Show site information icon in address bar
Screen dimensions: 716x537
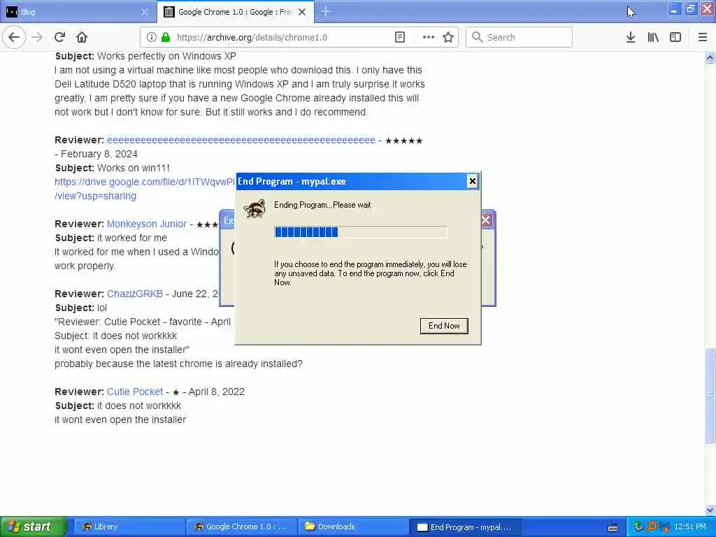pyautogui.click(x=151, y=38)
